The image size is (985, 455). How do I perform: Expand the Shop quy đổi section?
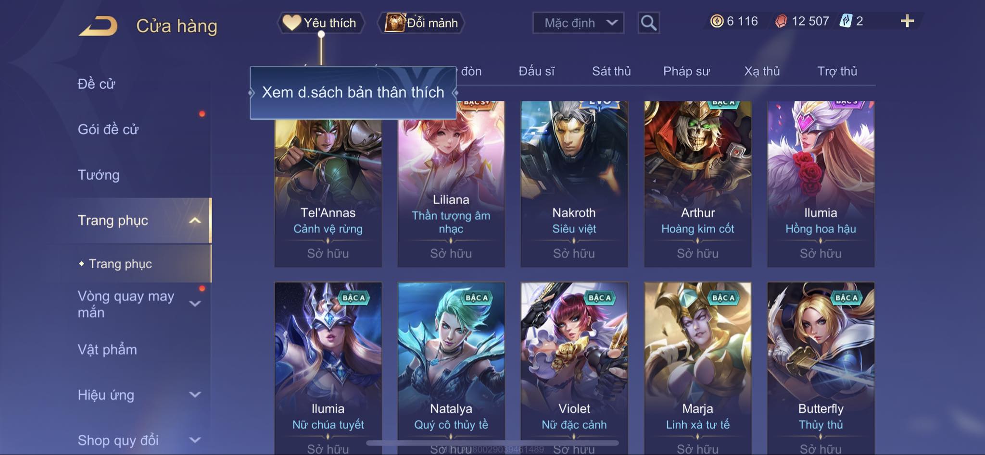195,440
